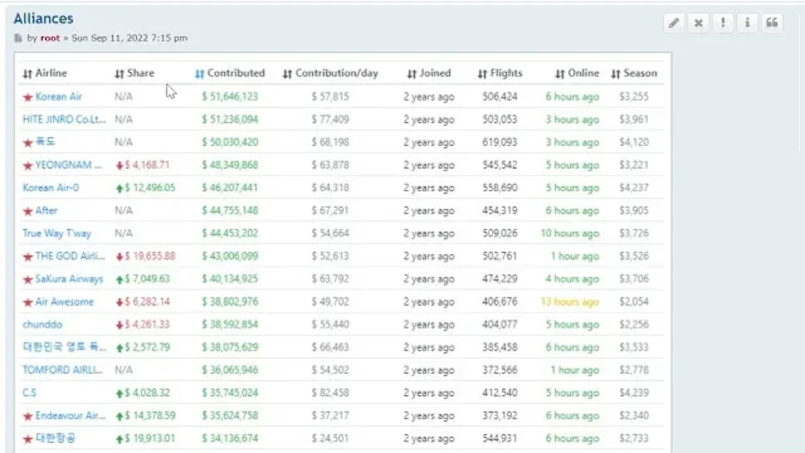The width and height of the screenshot is (805, 453).
Task: Select the contribution per day $ 82,458
Action: [330, 393]
